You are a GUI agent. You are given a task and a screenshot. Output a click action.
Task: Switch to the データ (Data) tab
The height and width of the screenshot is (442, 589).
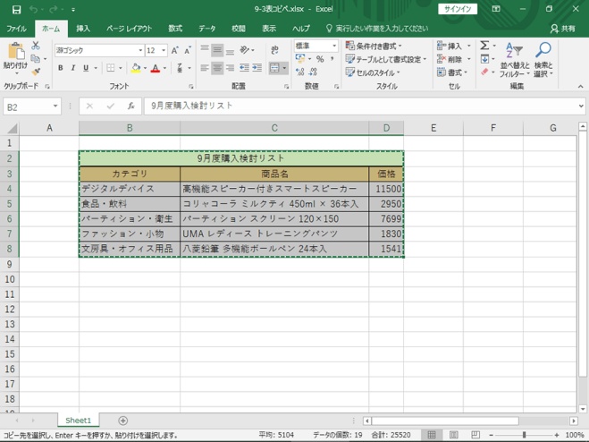206,29
